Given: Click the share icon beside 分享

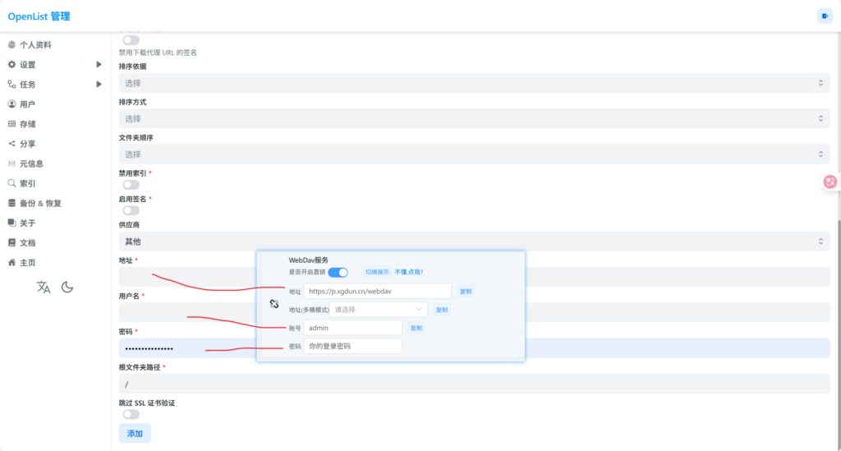Looking at the screenshot, I should 11,144.
